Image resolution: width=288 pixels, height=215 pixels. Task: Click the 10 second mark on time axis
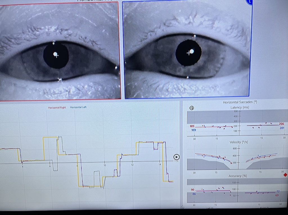(x=105, y=166)
